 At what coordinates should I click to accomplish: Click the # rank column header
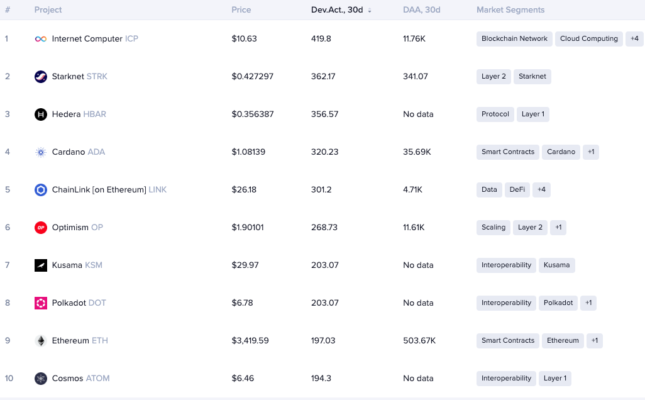[x=8, y=10]
